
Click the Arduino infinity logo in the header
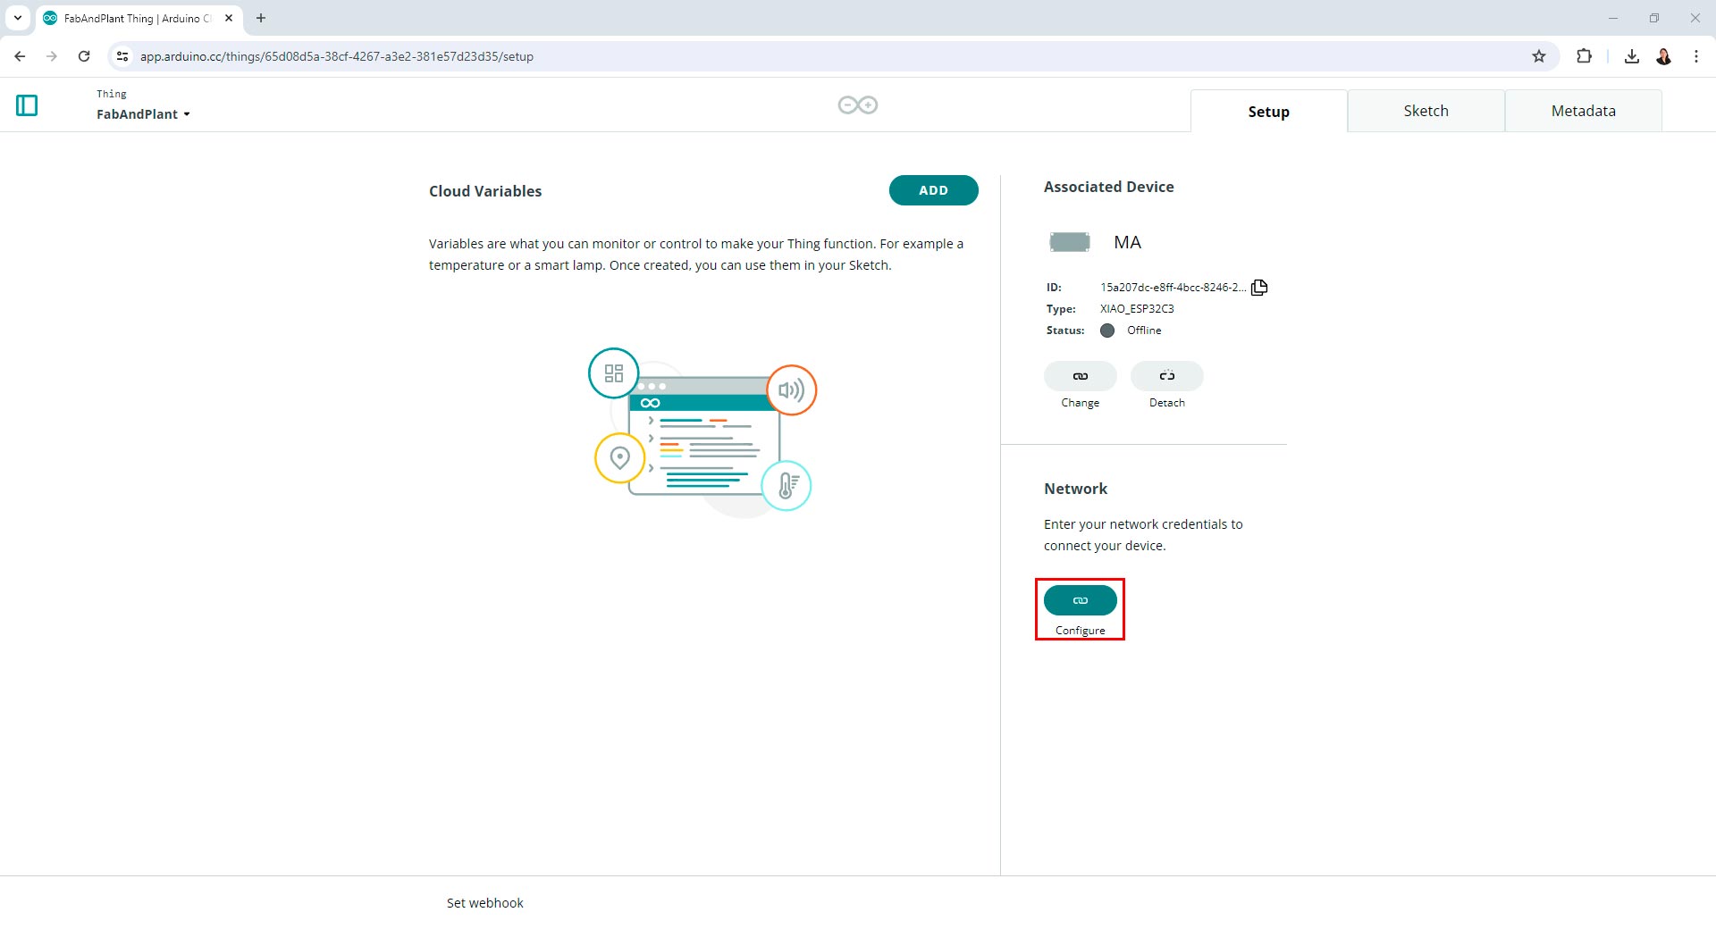(x=858, y=105)
